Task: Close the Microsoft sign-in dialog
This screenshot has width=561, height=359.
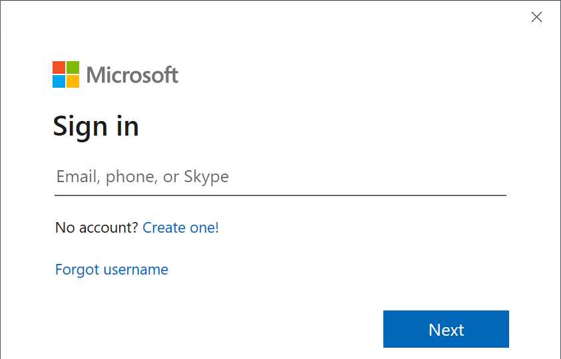Action: click(536, 17)
